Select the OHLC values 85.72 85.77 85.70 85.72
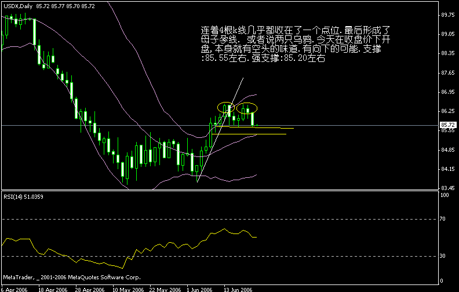Viewport: 459px width, 292px height. [65, 6]
